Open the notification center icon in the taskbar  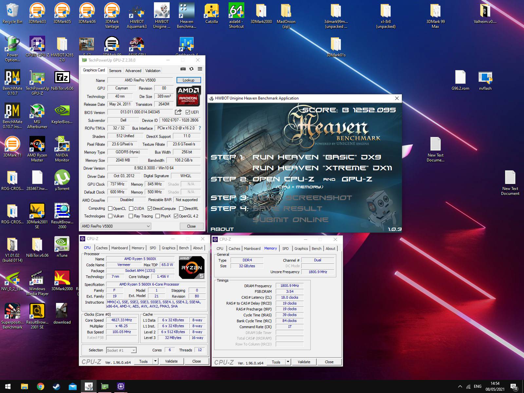coord(514,387)
